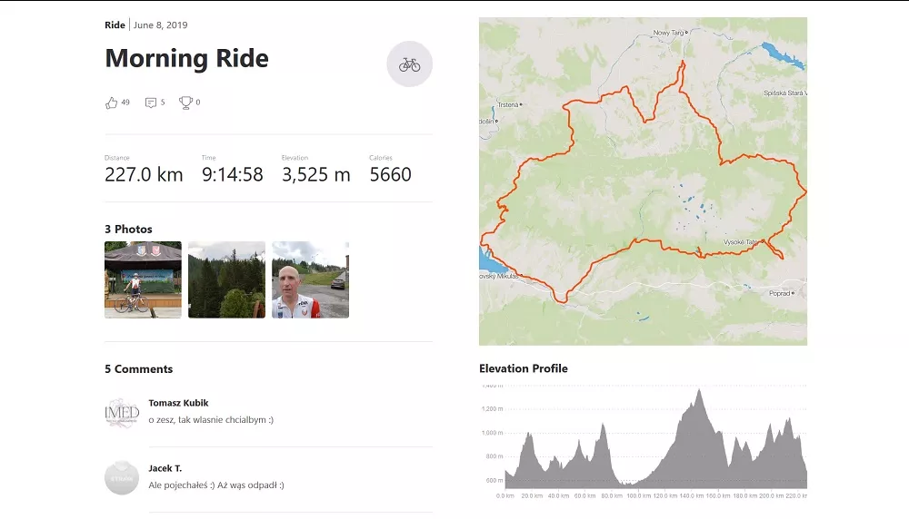Click the comments speech bubble icon
909x519 pixels.
(x=151, y=103)
